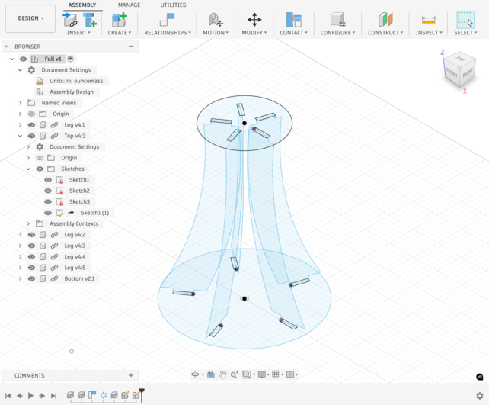Click the timeline settings gear icon
The image size is (489, 405).
tap(480, 396)
